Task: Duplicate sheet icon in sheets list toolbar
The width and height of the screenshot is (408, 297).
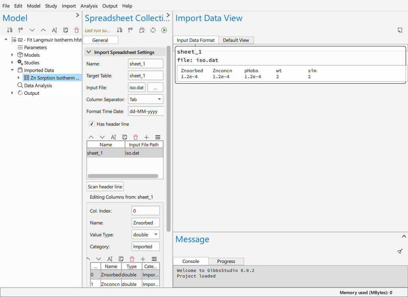Action: pyautogui.click(x=125, y=137)
